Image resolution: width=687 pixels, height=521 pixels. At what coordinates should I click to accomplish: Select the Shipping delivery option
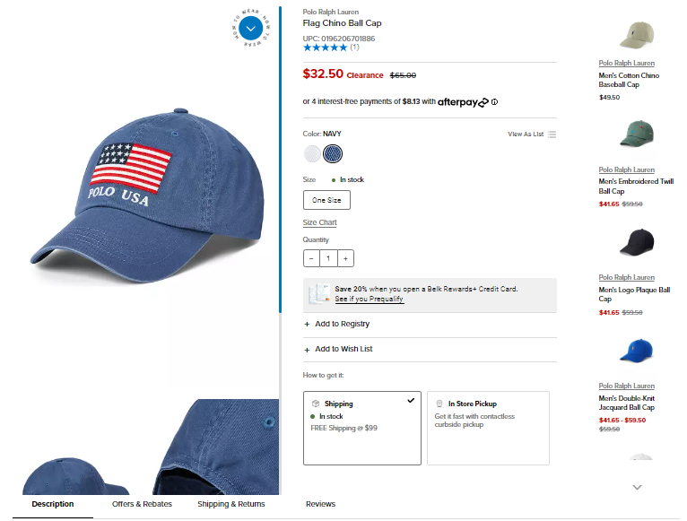[362, 428]
